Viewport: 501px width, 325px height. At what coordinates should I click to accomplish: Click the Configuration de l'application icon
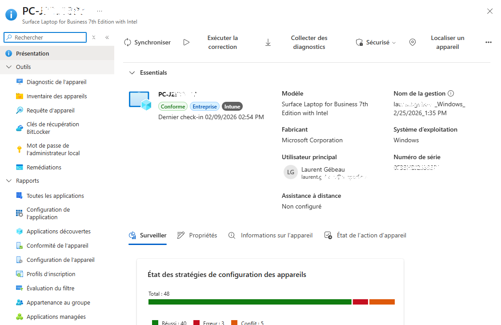pos(20,213)
